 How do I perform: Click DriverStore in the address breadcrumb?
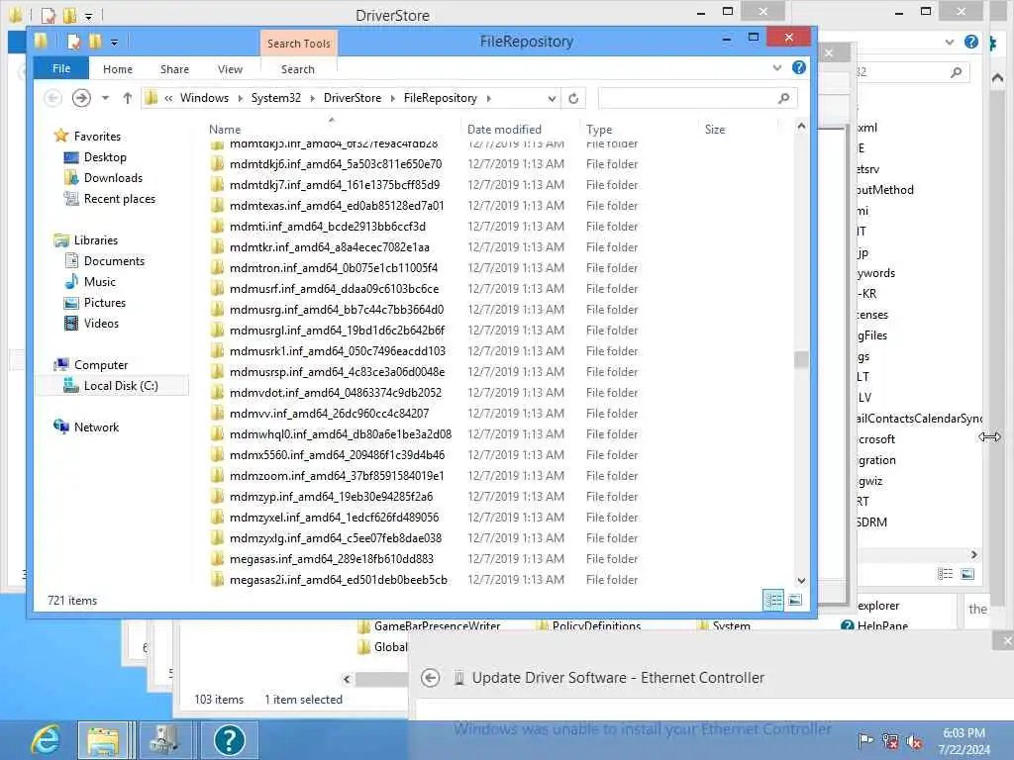[353, 98]
